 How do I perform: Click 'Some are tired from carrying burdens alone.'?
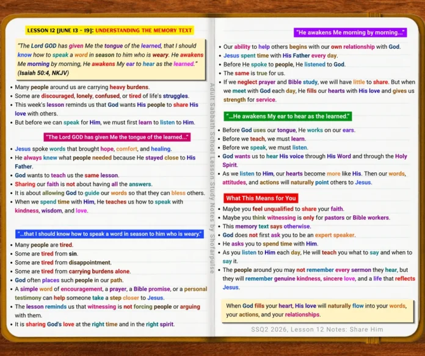[x=73, y=271]
